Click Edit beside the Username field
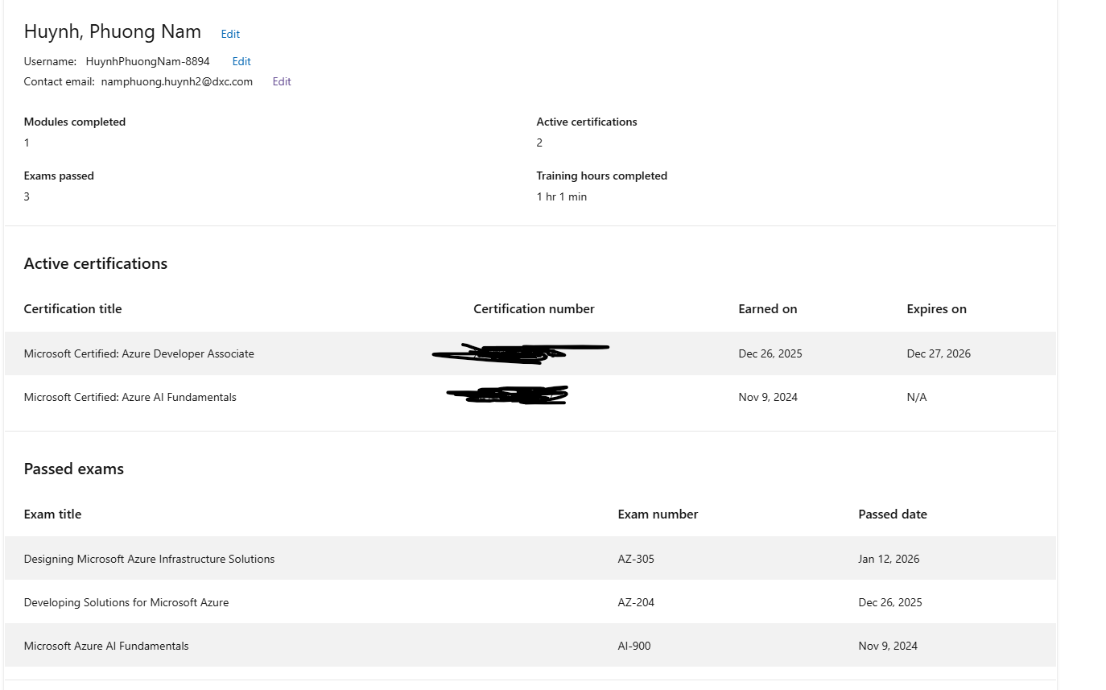 tap(241, 61)
